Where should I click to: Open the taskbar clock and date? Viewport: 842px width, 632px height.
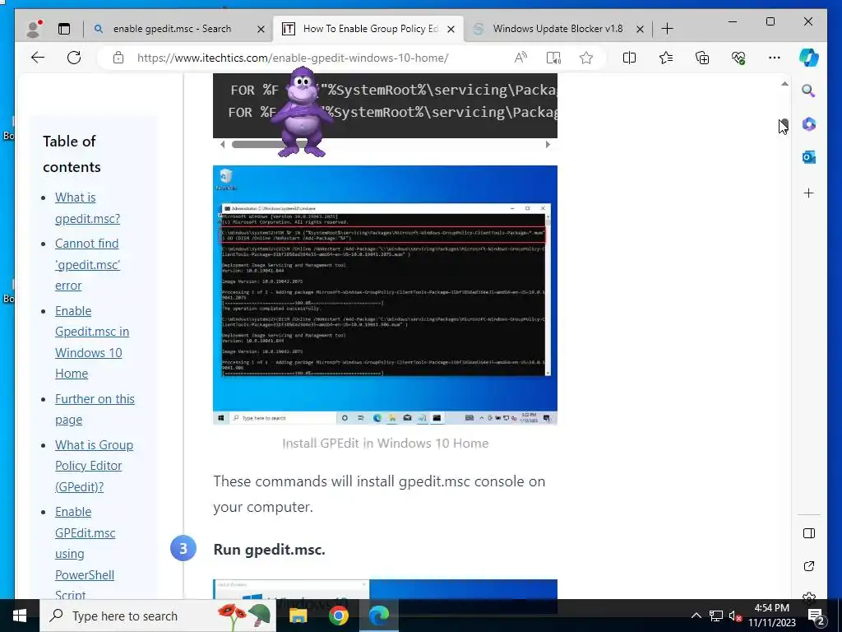tap(771, 616)
